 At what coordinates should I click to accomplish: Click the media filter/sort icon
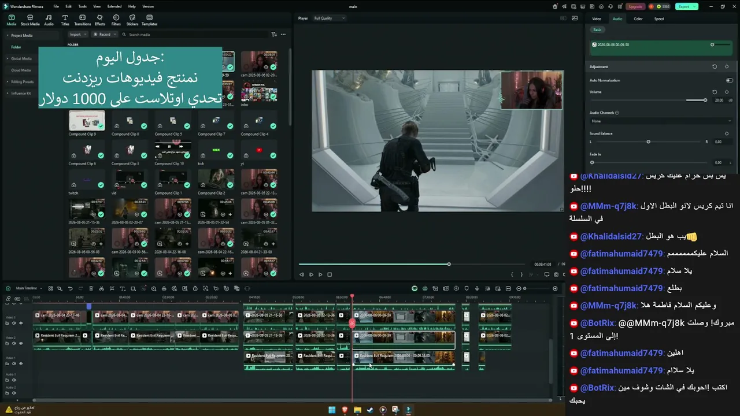(x=274, y=35)
